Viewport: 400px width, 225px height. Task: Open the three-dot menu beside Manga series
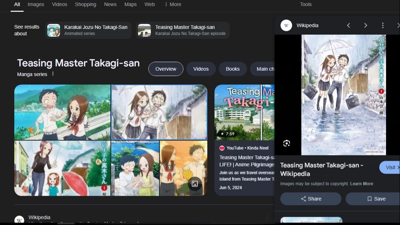[53, 74]
